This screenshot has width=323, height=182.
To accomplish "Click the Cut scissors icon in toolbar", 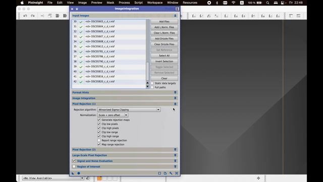I will [42, 16].
